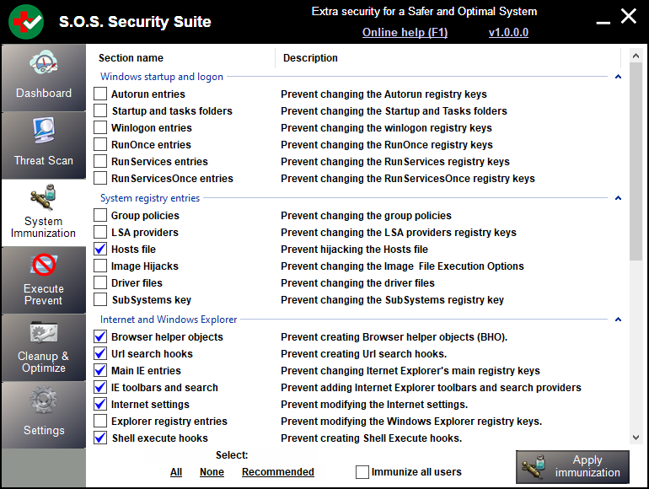Viewport: 649px width, 489px height.
Task: Click the Description column header
Action: (x=310, y=58)
